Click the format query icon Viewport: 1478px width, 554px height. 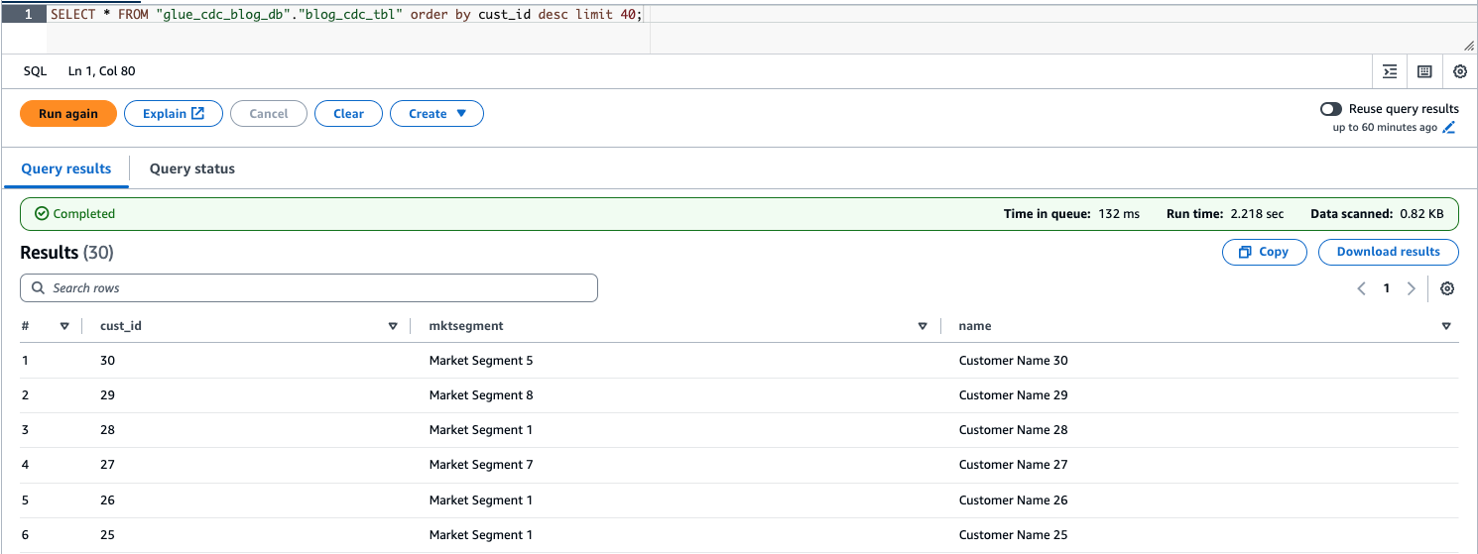1390,71
